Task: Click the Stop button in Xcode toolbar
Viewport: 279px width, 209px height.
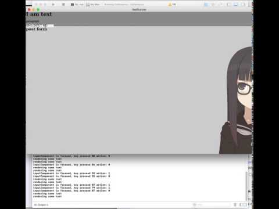Action: click(x=63, y=4)
